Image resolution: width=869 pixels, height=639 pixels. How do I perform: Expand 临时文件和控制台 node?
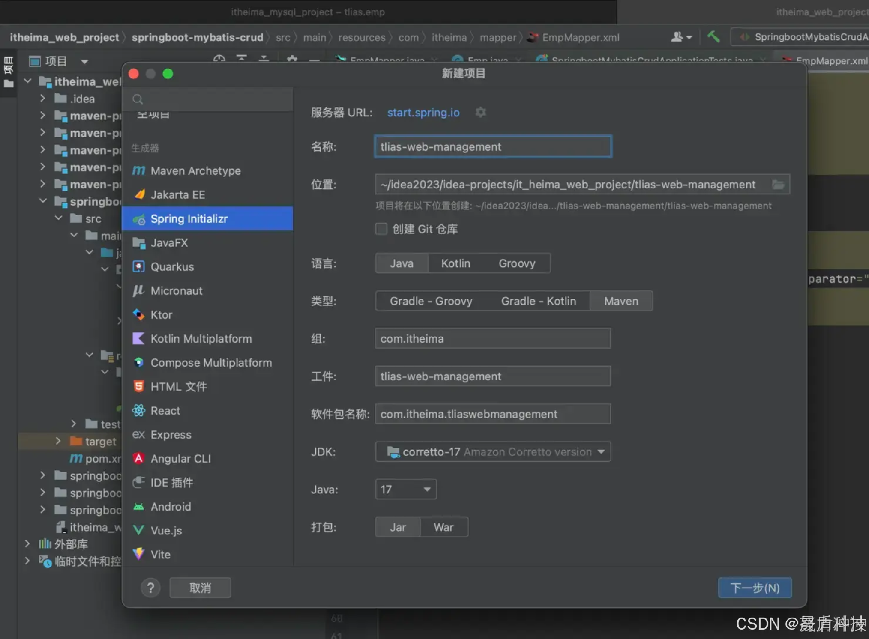point(27,561)
